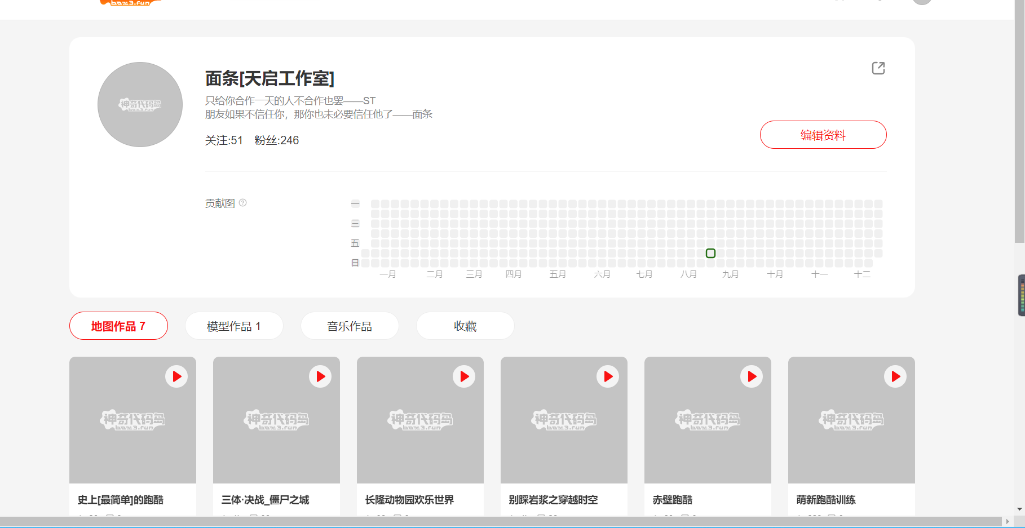Open the 粉丝:246 followers list
Viewport: 1025px width, 528px height.
pyautogui.click(x=277, y=140)
